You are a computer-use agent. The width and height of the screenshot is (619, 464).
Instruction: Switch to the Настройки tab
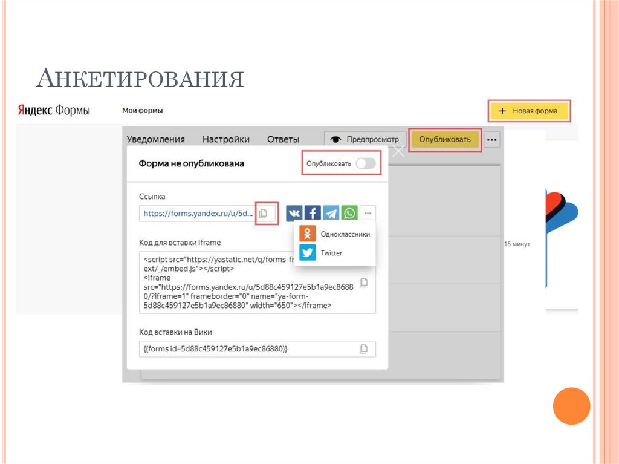227,139
